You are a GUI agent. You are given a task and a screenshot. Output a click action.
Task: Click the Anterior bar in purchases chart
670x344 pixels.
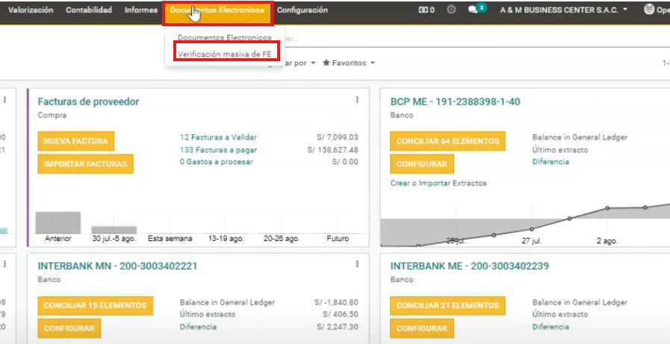tap(58, 222)
